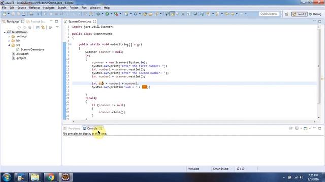
Task: Open the Debug launch dropdown arrow
Action: 102,14
